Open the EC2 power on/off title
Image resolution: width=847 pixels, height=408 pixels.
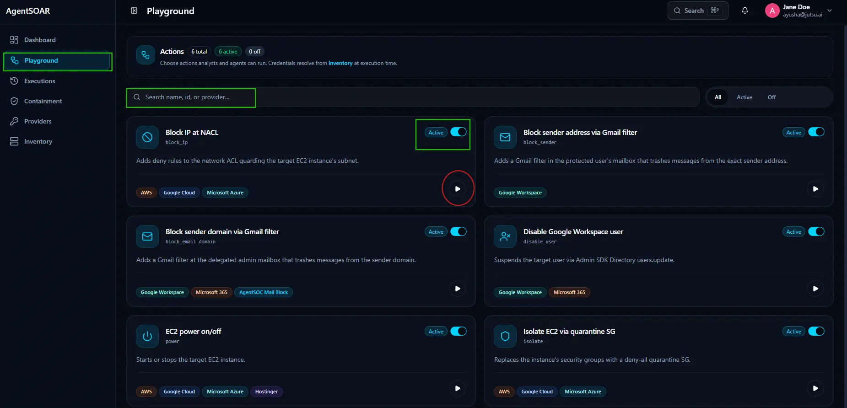(194, 332)
